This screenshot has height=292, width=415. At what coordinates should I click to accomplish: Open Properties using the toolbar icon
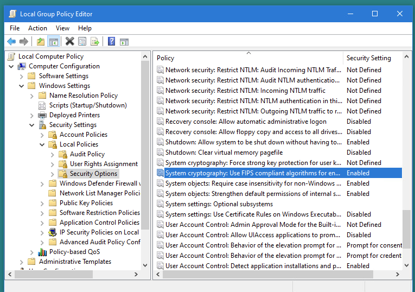(82, 42)
